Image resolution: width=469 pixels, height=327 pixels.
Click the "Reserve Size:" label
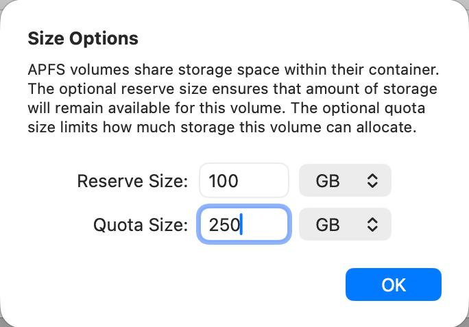coord(132,181)
